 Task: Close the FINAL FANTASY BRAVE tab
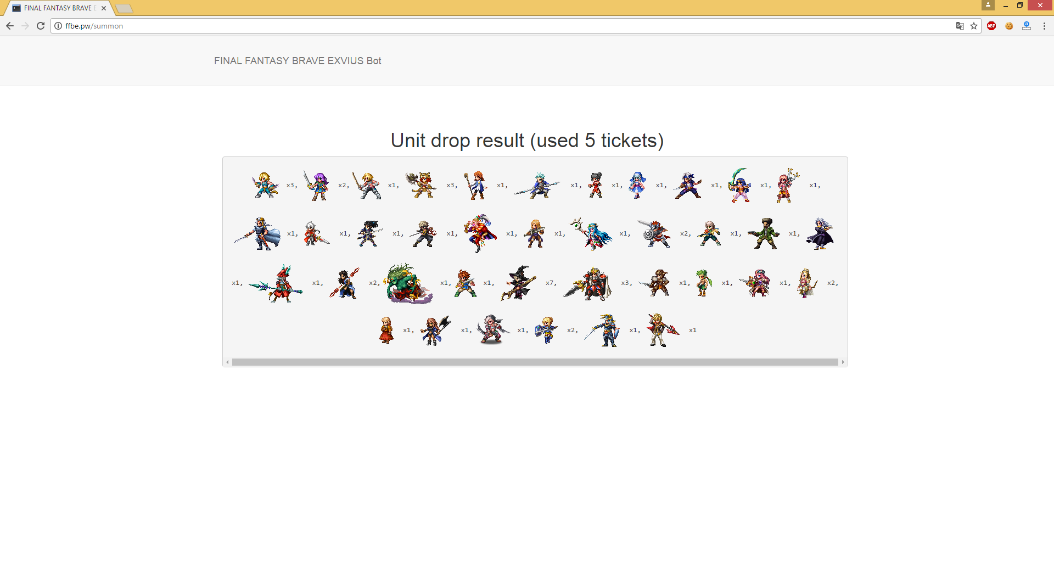pos(104,8)
